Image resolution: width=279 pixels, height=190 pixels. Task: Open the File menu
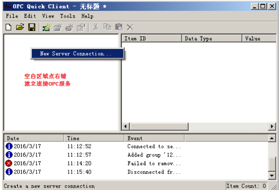(12, 16)
